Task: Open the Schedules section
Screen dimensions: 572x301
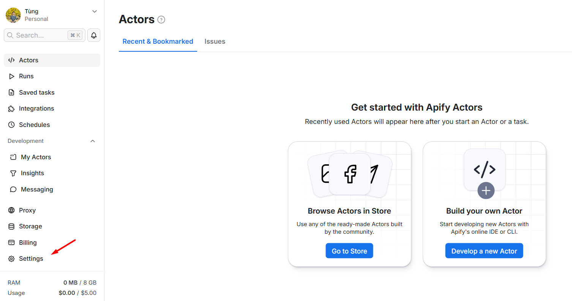Action: point(35,124)
